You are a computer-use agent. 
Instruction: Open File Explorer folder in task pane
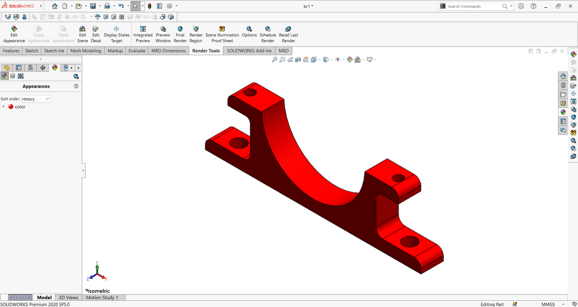563,94
